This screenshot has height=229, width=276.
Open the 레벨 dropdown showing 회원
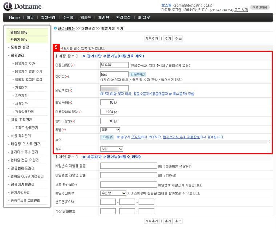click(110, 129)
